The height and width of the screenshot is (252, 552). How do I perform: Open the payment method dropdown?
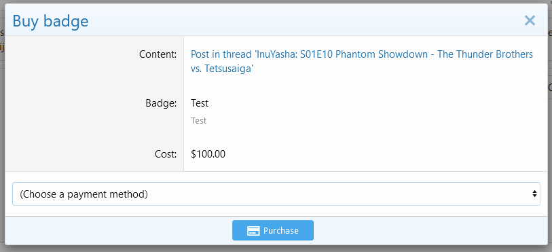click(276, 194)
